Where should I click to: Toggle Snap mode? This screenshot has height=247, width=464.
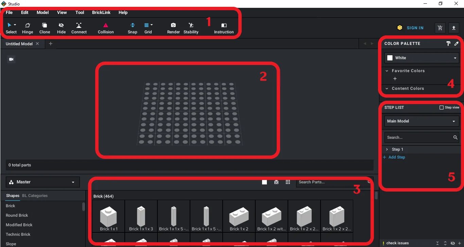point(133,28)
